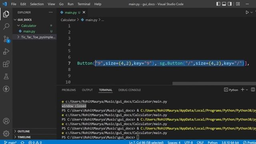
Task: Click breadcrumb ellipsis symbol segment
Action: 102,20
